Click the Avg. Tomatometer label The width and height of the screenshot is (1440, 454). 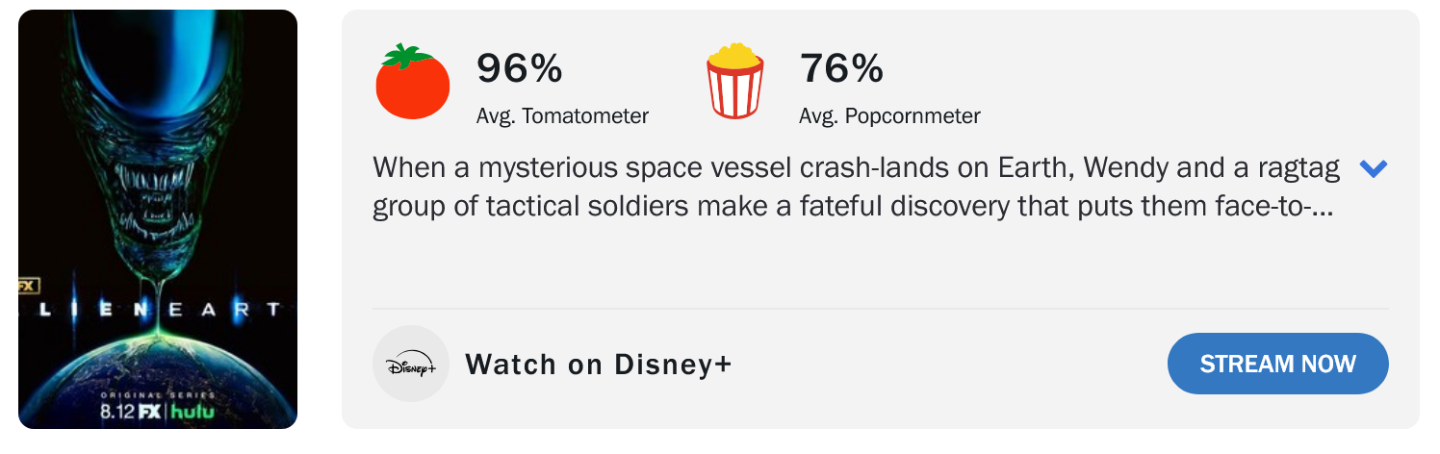(562, 116)
